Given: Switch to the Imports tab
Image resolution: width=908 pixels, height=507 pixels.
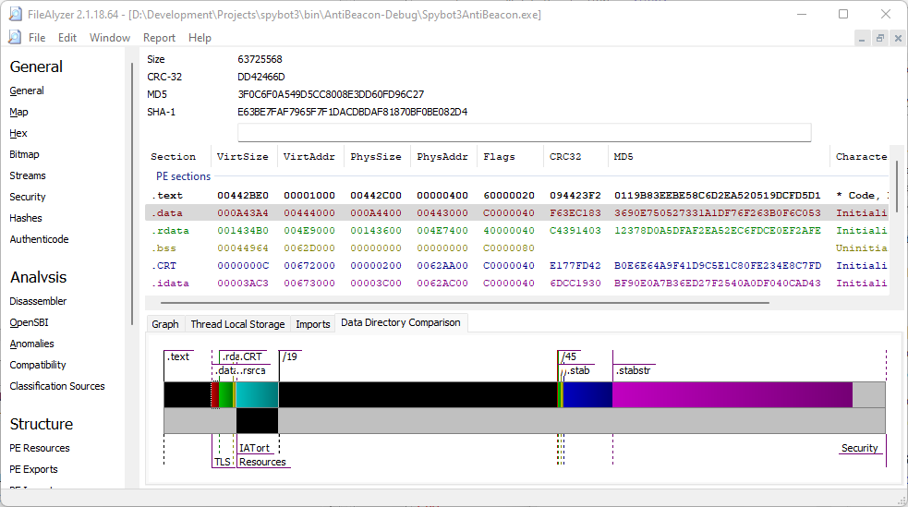Looking at the screenshot, I should pos(313,324).
